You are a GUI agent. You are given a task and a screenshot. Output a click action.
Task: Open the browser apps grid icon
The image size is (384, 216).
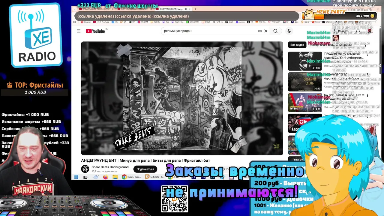[75, 22]
